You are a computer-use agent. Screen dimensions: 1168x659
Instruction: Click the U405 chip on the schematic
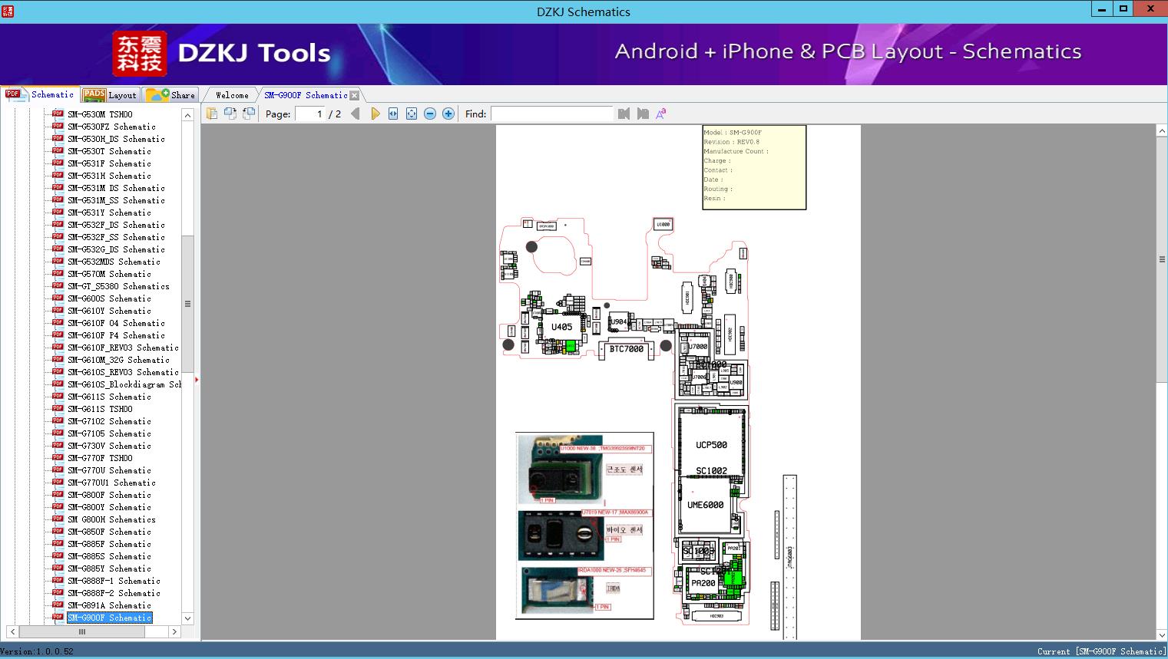[561, 327]
